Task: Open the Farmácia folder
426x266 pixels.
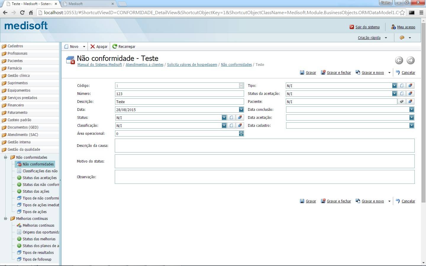Action: 30,68
